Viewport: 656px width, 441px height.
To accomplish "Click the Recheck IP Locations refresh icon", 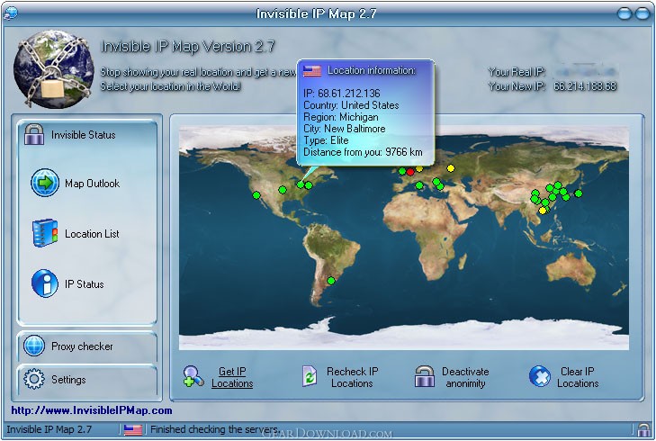I will pos(310,375).
